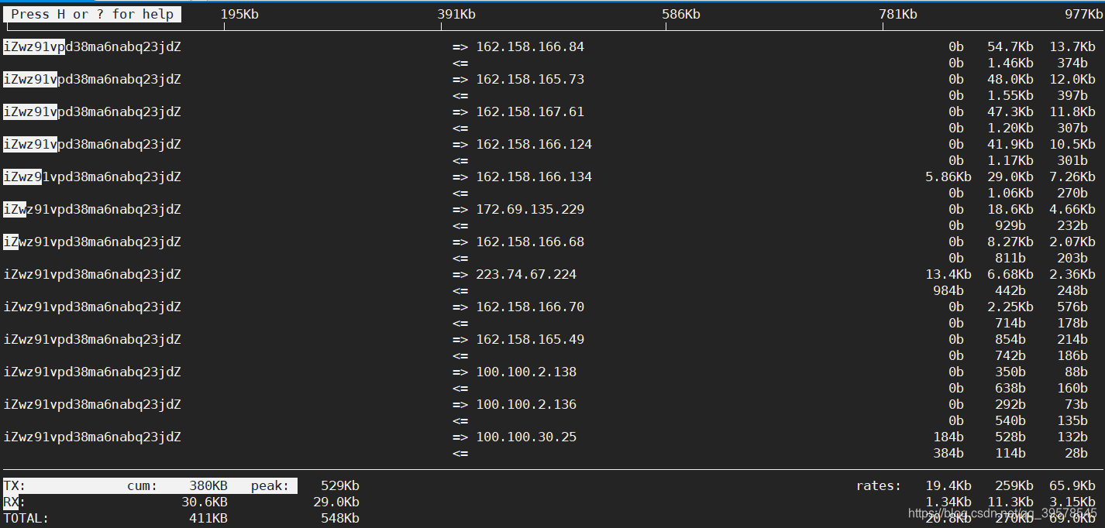1105x528 pixels.
Task: Select IP address 223.74.67.224
Action: [526, 275]
